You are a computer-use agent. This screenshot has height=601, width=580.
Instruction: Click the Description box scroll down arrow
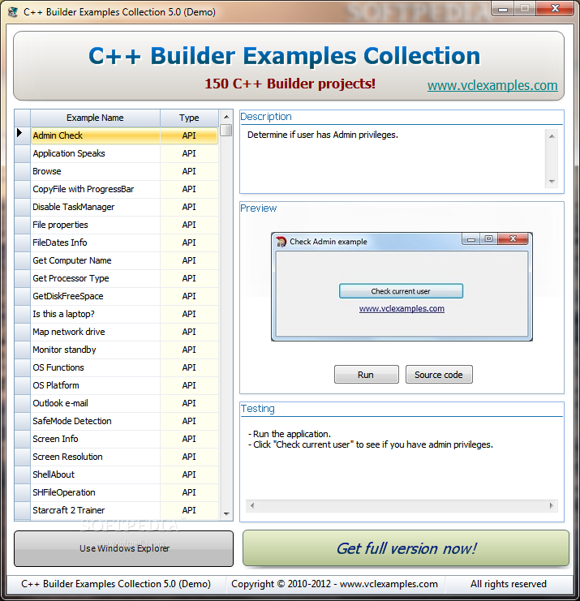coord(552,182)
